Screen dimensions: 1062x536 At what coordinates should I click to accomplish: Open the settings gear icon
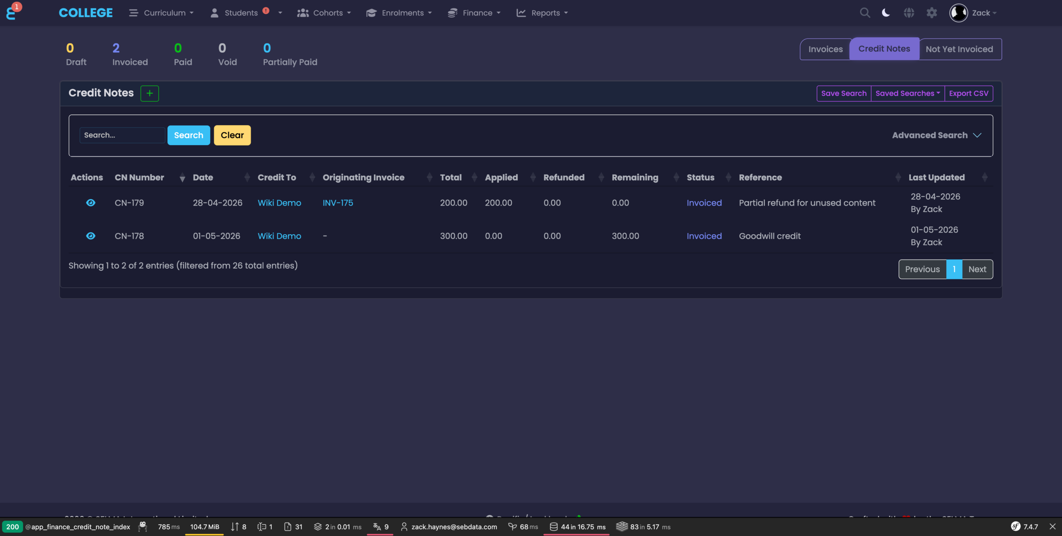(x=932, y=13)
